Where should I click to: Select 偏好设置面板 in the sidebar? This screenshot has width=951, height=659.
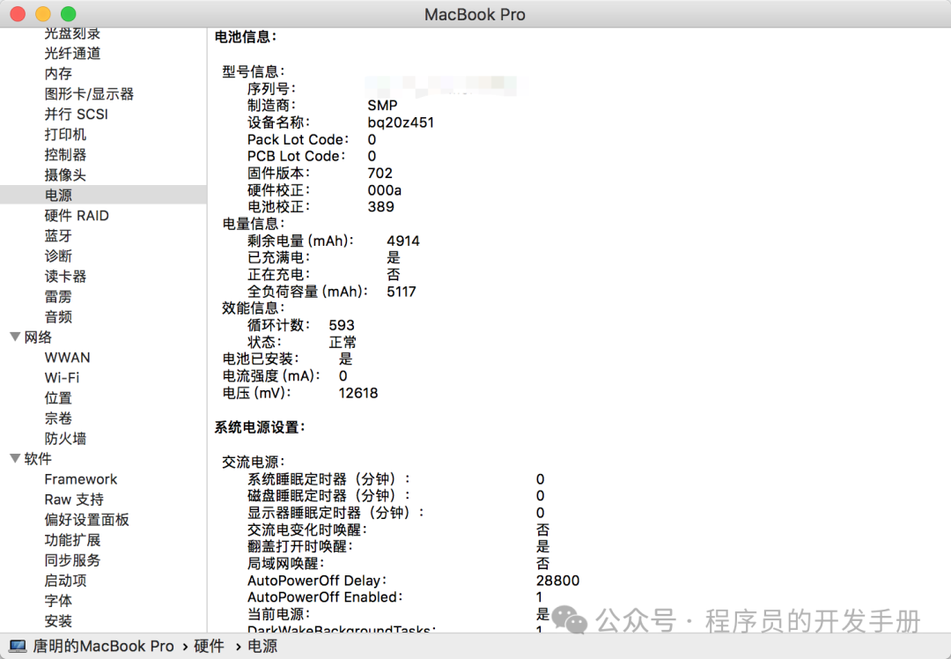tap(86, 520)
